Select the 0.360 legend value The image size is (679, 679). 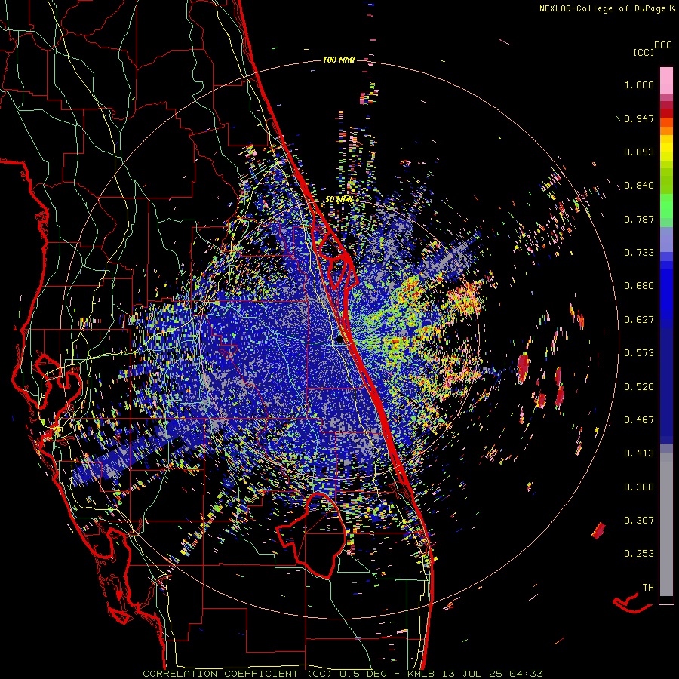click(639, 487)
